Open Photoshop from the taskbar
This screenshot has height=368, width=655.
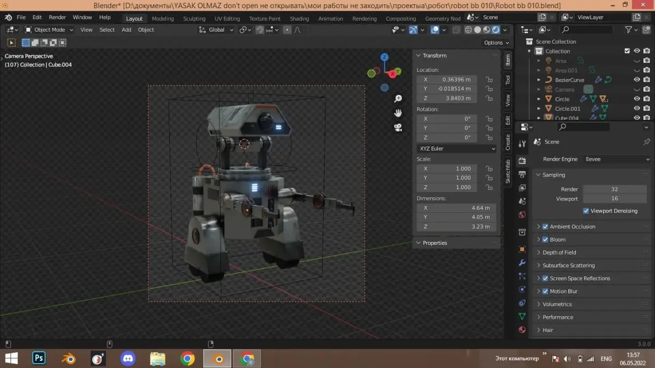39,358
